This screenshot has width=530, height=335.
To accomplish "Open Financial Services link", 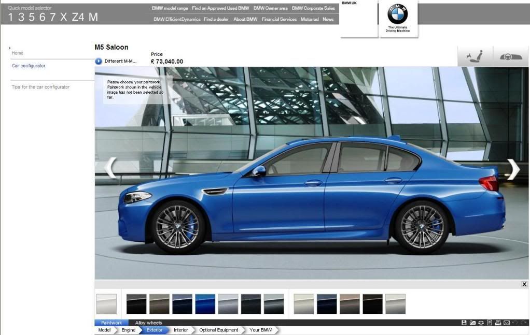I will tap(279, 19).
